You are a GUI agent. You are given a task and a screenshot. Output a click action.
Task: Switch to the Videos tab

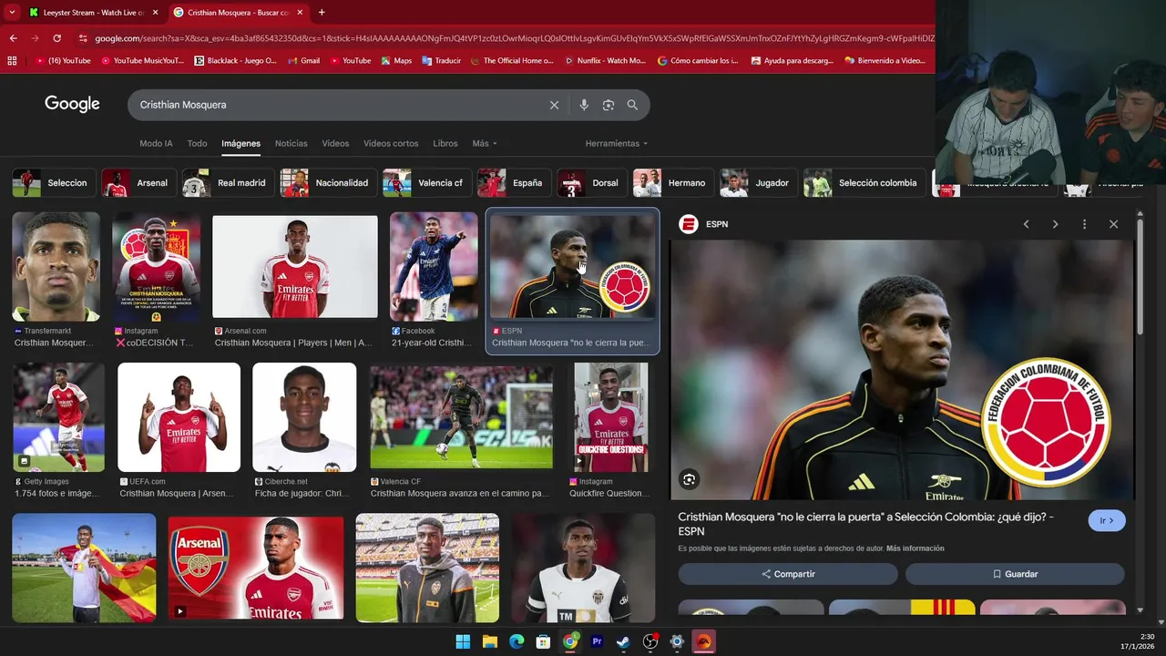[335, 144]
